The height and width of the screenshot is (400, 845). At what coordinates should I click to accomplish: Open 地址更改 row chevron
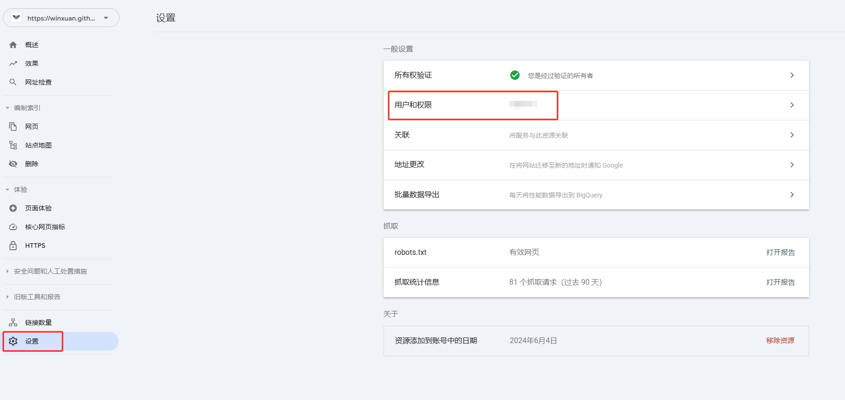pos(792,165)
